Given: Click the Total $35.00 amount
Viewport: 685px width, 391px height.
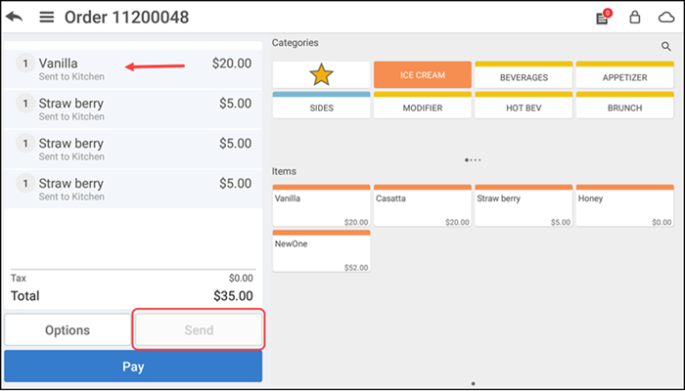Looking at the screenshot, I should click(233, 296).
